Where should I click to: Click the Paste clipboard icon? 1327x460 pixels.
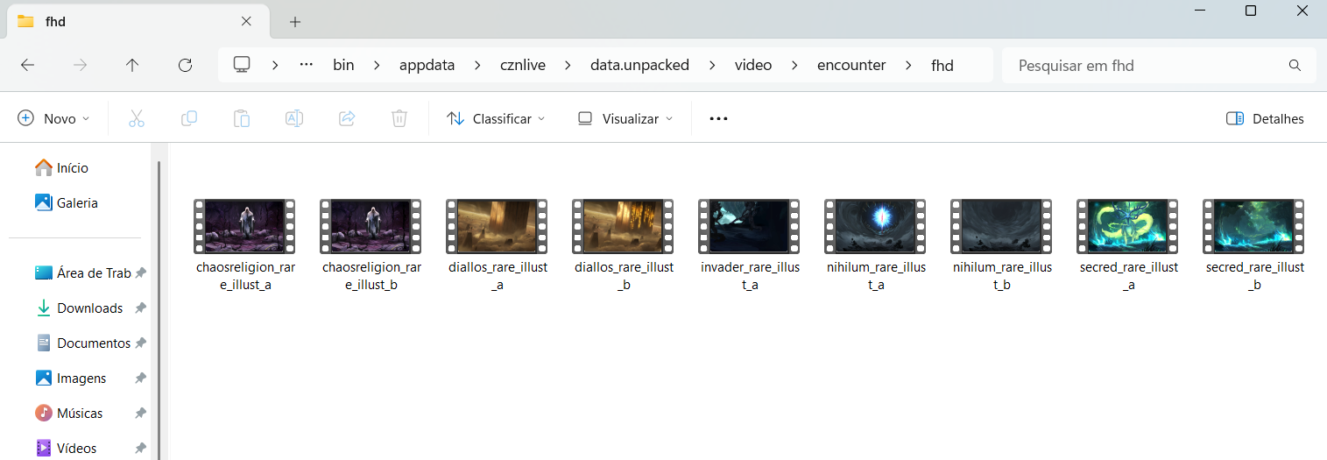pyautogui.click(x=242, y=118)
